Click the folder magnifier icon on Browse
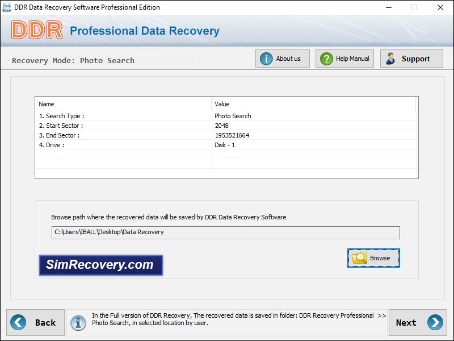Screen dimensions: 454x341 coord(359,258)
